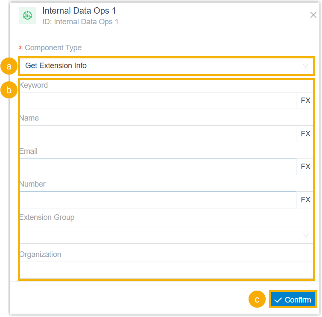Close the Internal Data Ops dialog
This screenshot has height=317, width=322.
click(x=313, y=15)
